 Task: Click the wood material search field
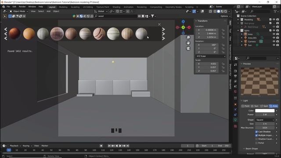point(116,16)
